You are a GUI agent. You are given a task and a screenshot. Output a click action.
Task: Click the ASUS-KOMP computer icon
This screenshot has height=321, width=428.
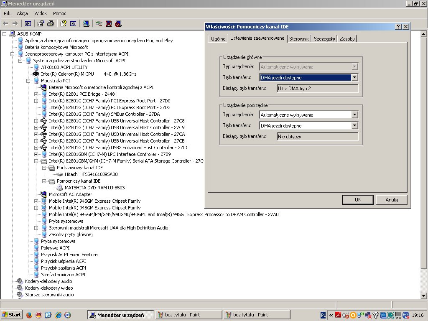pyautogui.click(x=12, y=34)
